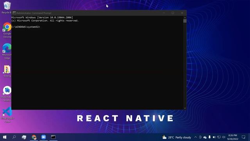Click the Command Prompt scrollbar thumb
250x141 pixels.
click(185, 21)
